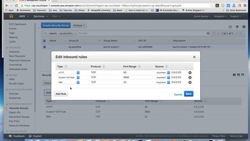Refresh the security groups list
Image resolution: width=250 pixels, height=141 pixels.
click(230, 27)
